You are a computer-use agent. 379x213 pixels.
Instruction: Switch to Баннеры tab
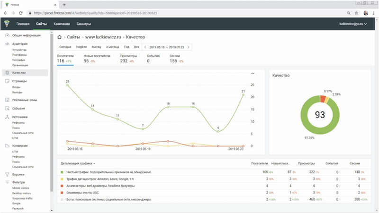[84, 24]
